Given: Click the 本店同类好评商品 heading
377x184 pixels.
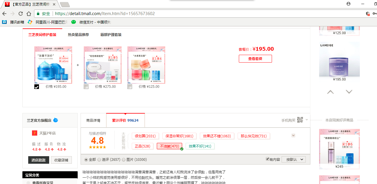Looking at the screenshot, I should [x=339, y=120].
